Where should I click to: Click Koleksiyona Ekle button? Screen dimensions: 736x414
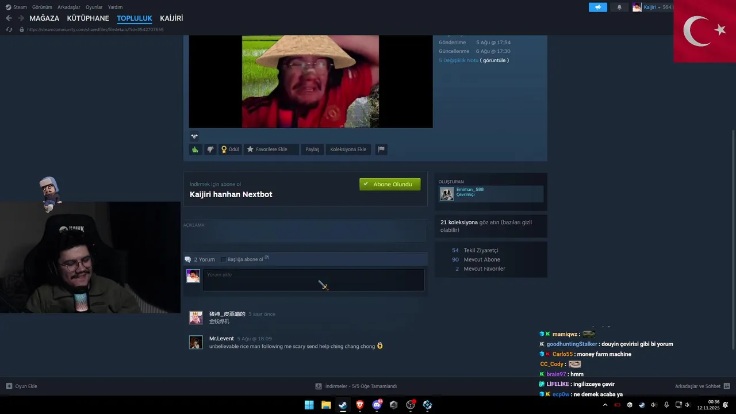(x=348, y=149)
